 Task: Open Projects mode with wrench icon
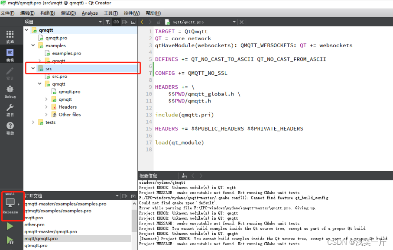pos(10,110)
